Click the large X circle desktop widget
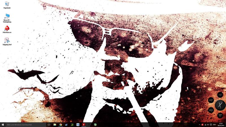The width and height of the screenshot is (226, 127). coord(220,105)
